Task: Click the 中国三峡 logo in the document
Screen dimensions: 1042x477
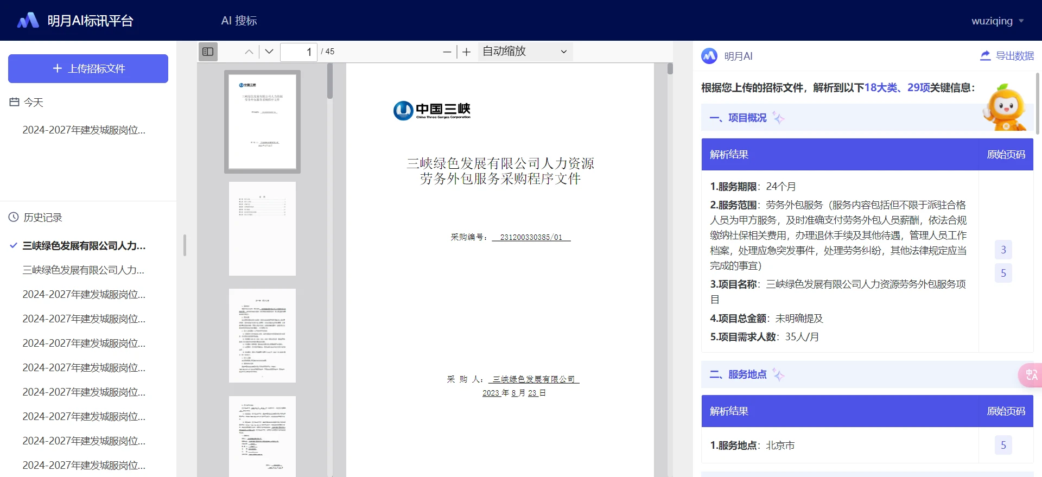Action: point(432,111)
